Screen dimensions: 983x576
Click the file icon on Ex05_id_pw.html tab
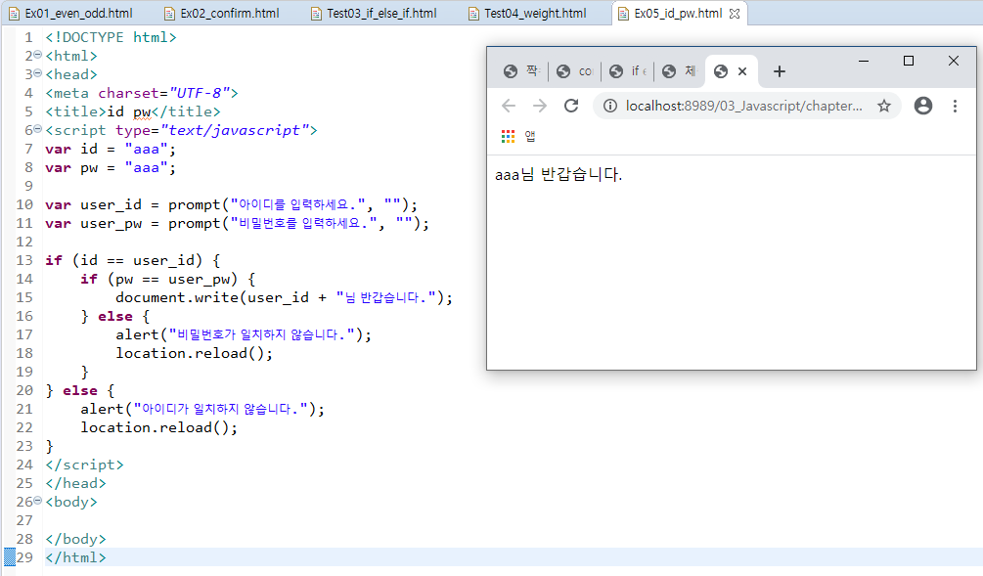(x=624, y=14)
